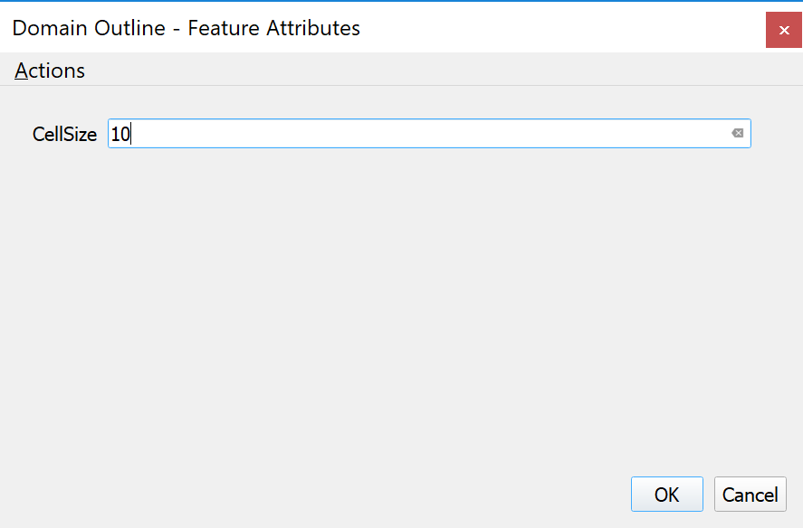
Task: Click the CellSize label text
Action: point(64,135)
